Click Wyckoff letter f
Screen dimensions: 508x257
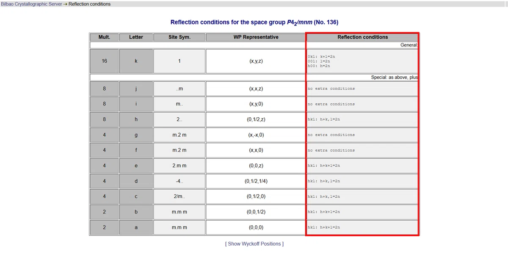tap(136, 150)
